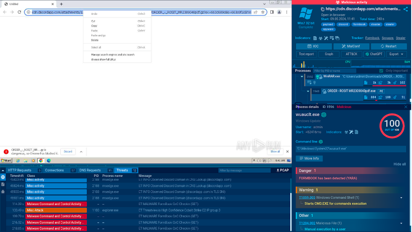Viewport: 412px width, 232px height.
Task: Copy the analysis URL with the copy icon
Action: coord(323,9)
